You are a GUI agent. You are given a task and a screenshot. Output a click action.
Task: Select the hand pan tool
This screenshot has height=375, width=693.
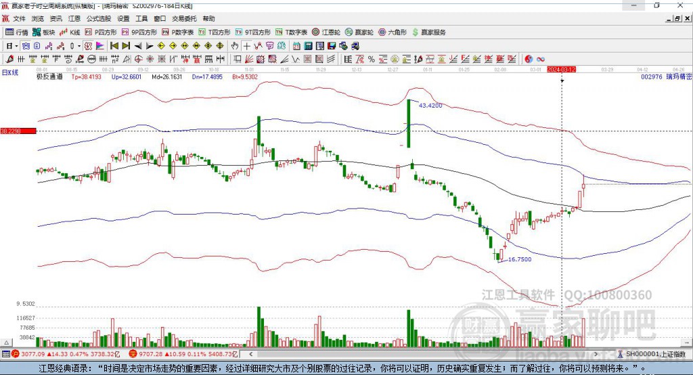click(235, 46)
